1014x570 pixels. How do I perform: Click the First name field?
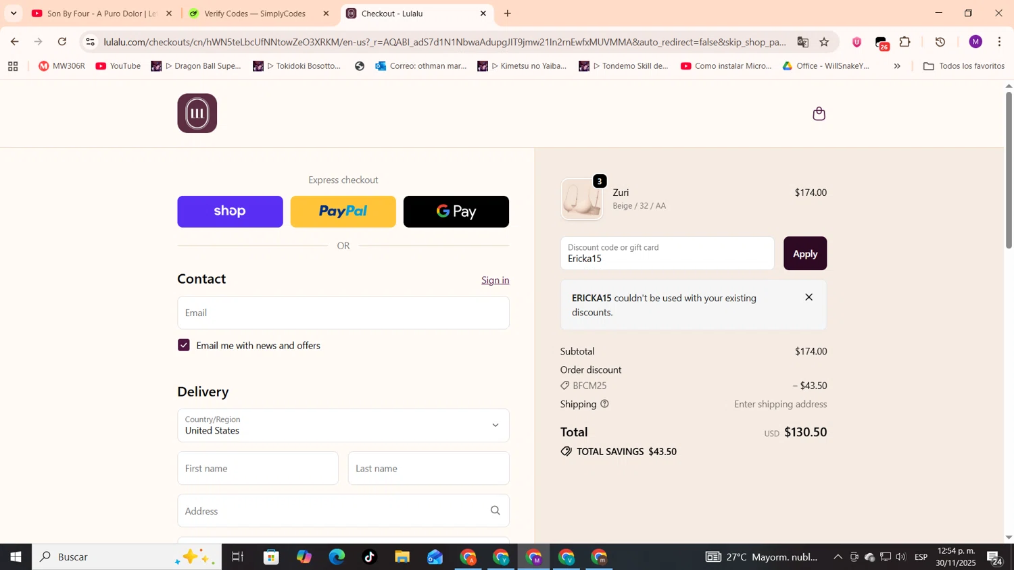pyautogui.click(x=258, y=468)
